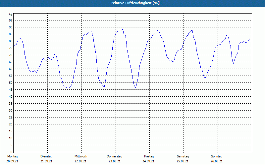The image size is (265, 165).
Task: Click the 80 y-axis value
Action: tap(11, 41)
